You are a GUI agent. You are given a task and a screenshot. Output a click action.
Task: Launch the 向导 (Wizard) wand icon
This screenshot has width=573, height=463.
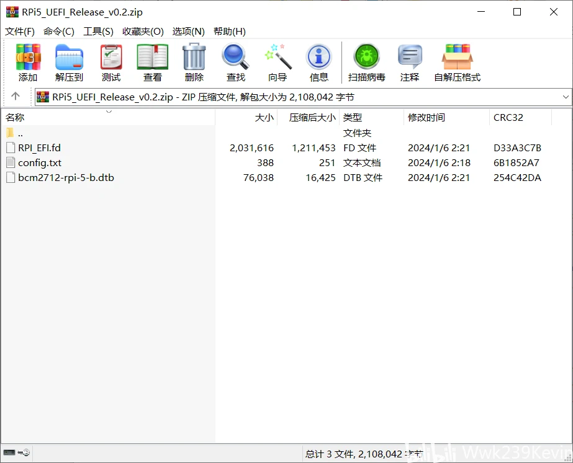pos(278,56)
